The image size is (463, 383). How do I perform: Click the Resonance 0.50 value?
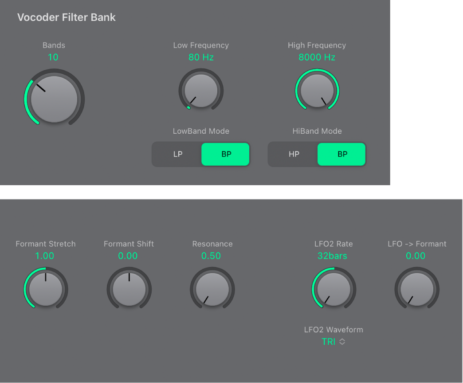click(212, 256)
